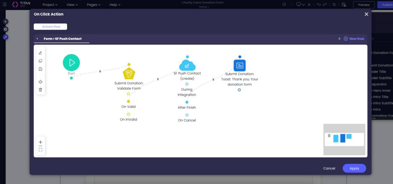Image resolution: width=393 pixels, height=184 pixels.
Task: Select the SF Push Contact cloud node
Action: coord(187,65)
